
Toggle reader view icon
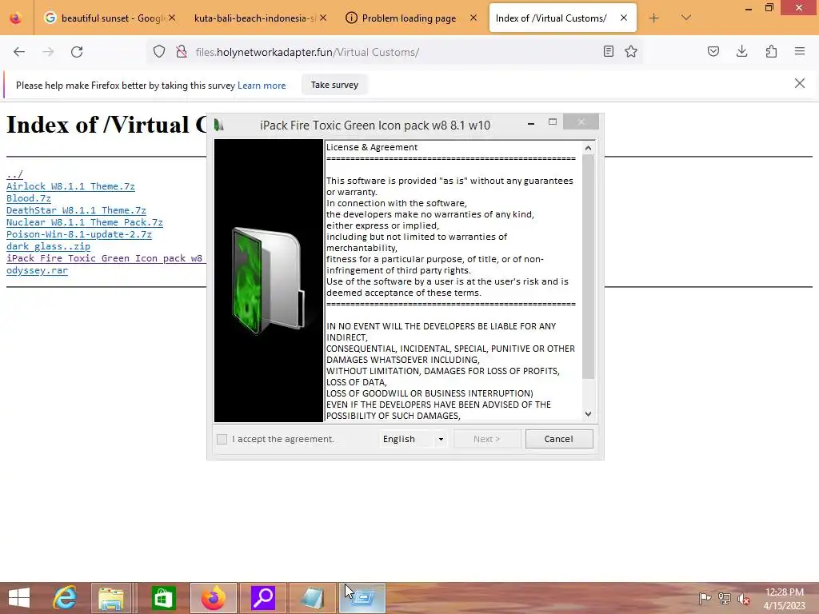[x=609, y=52]
